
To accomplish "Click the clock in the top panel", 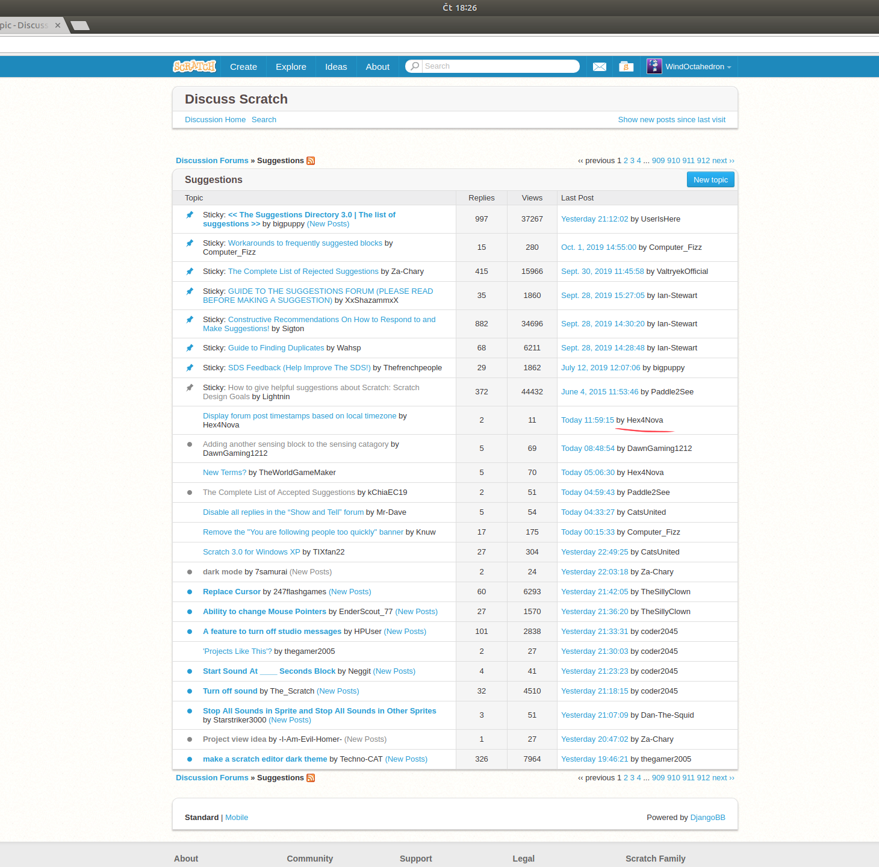I will pos(460,8).
